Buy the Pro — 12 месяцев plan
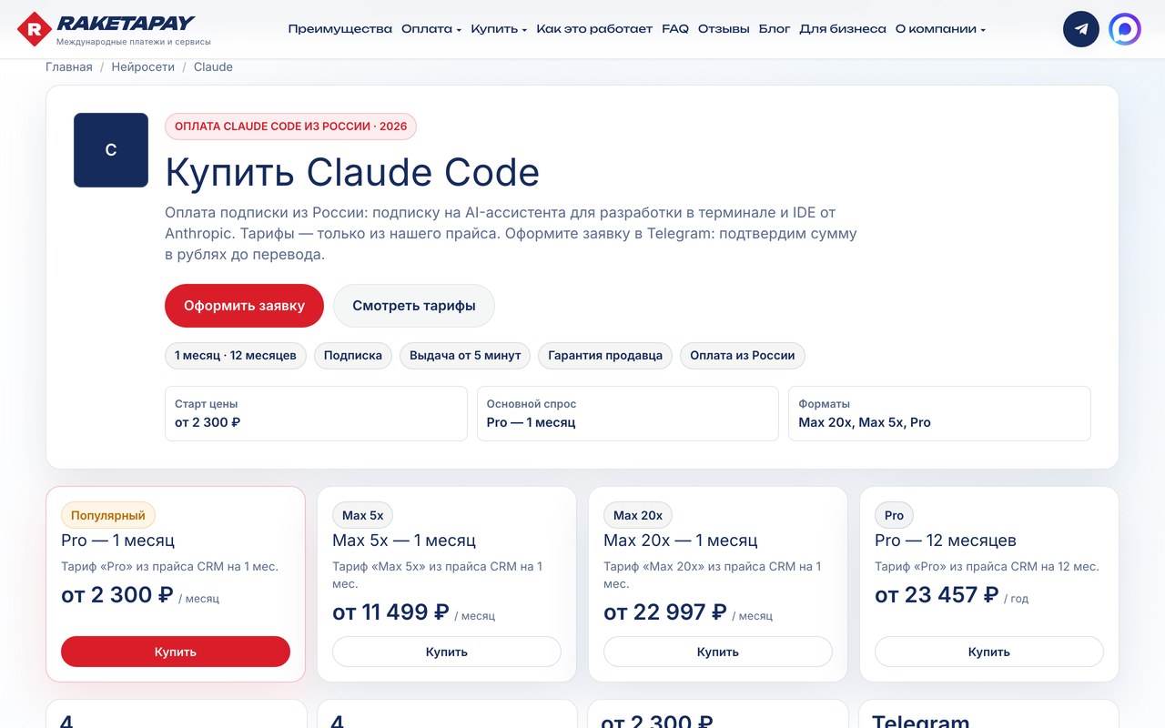1165x728 pixels. tap(989, 652)
